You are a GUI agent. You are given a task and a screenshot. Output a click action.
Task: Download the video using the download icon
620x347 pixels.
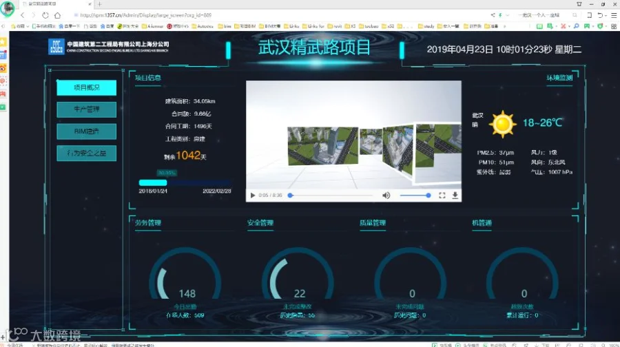coord(455,196)
